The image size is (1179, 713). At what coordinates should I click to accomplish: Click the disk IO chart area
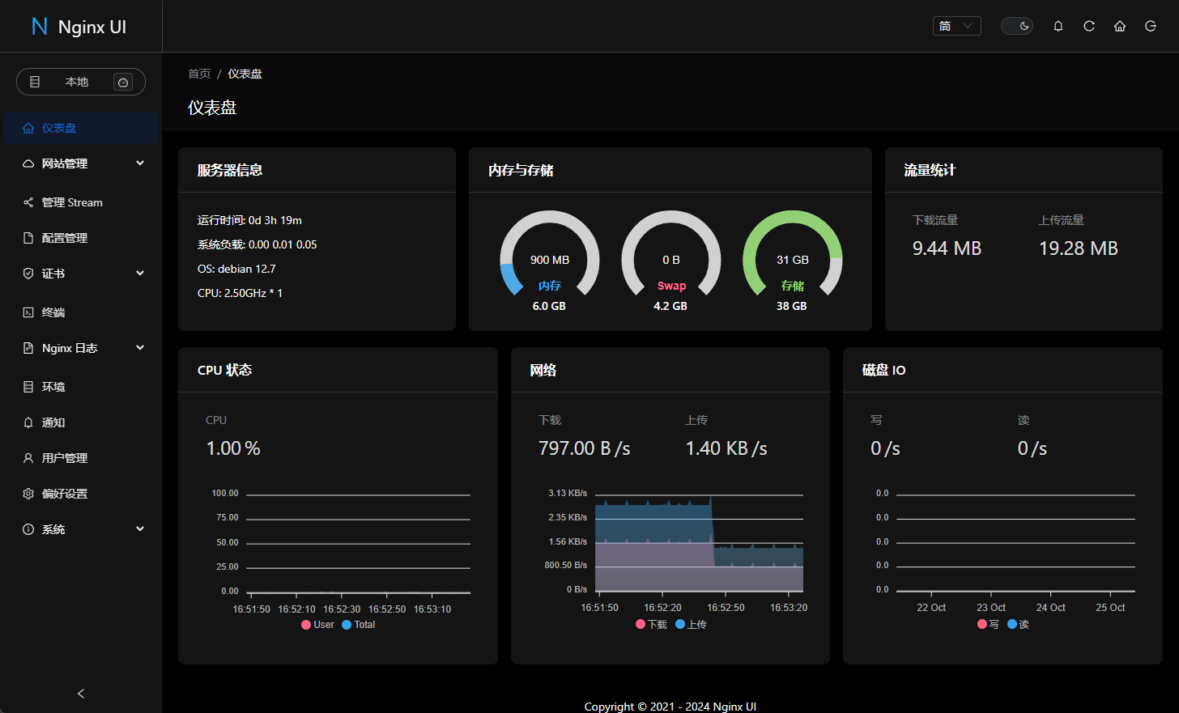pyautogui.click(x=1015, y=543)
